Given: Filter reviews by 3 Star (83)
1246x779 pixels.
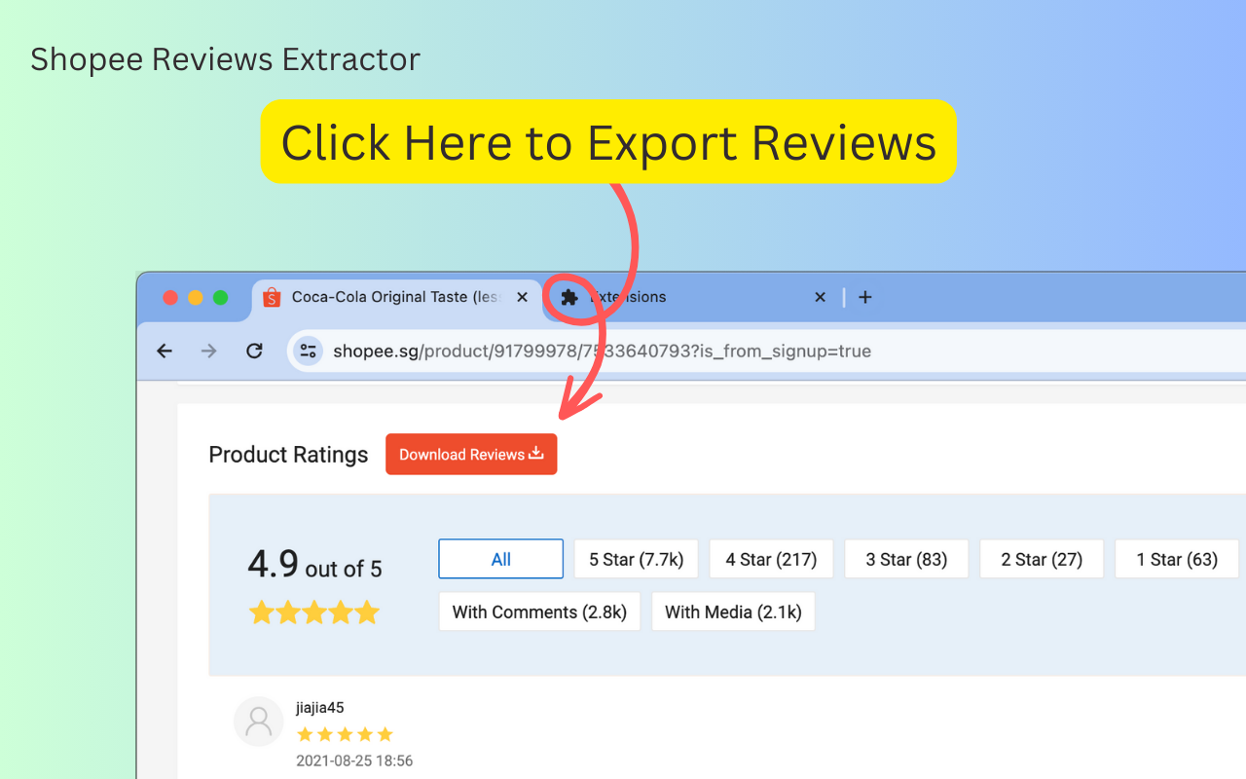Looking at the screenshot, I should tap(906, 559).
